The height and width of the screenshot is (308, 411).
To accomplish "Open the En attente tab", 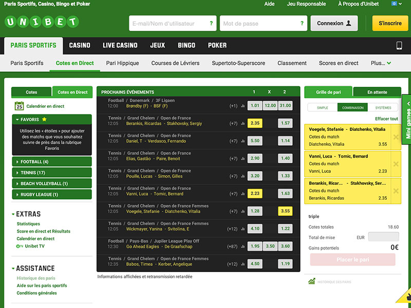I will point(377,92).
